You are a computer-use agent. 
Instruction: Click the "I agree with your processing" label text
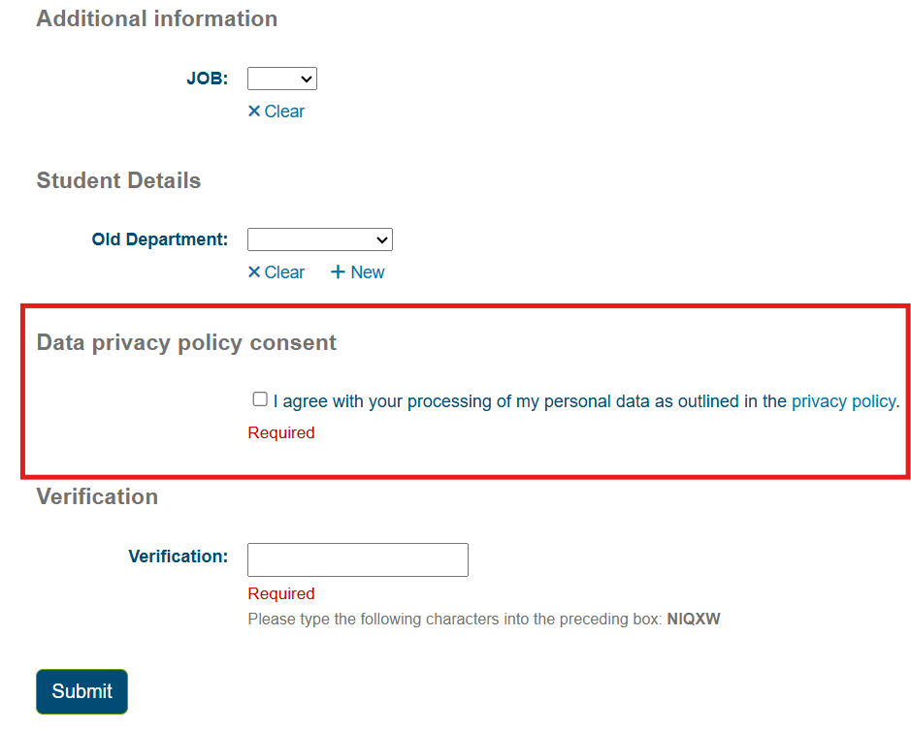(529, 401)
